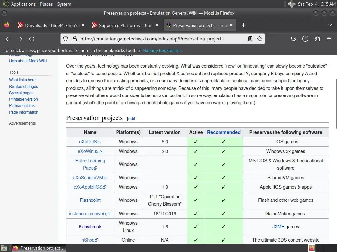Open the Applications menu

pyautogui.click(x=23, y=4)
